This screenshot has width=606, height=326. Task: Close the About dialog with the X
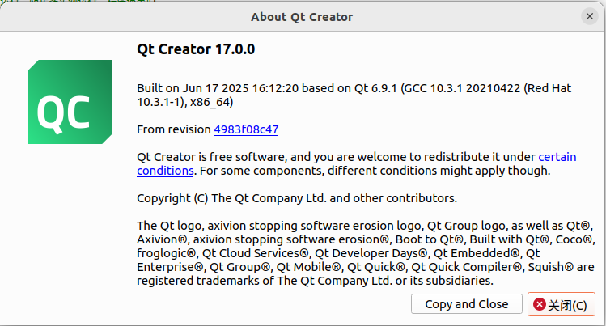[589, 16]
